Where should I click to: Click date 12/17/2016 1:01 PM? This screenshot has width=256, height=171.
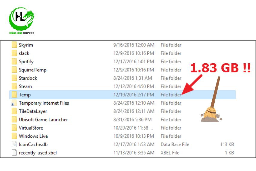coord(134,61)
